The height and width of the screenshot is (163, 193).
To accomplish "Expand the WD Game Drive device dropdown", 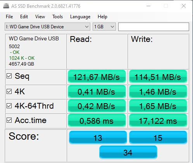I will click(47, 27).
